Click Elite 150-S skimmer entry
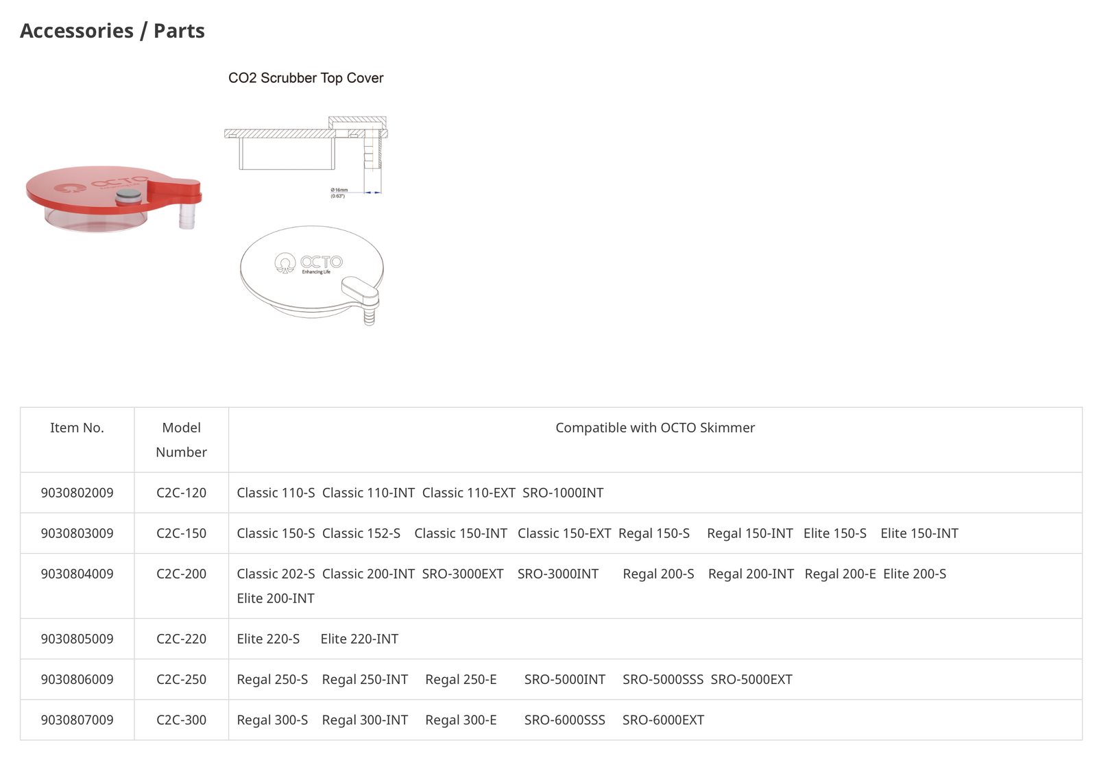1097x758 pixels. click(x=835, y=533)
